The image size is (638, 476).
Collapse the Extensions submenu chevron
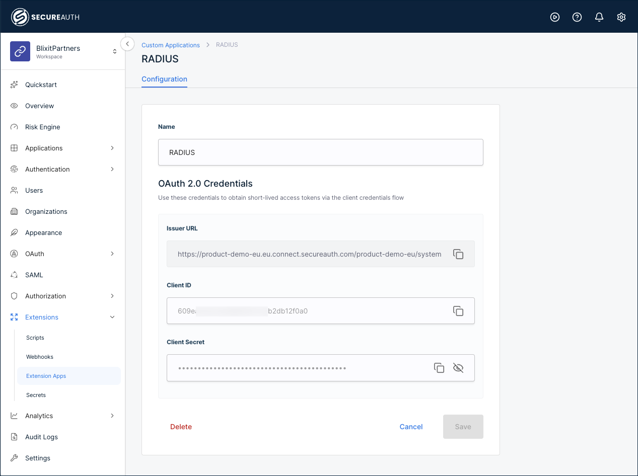[x=112, y=317]
